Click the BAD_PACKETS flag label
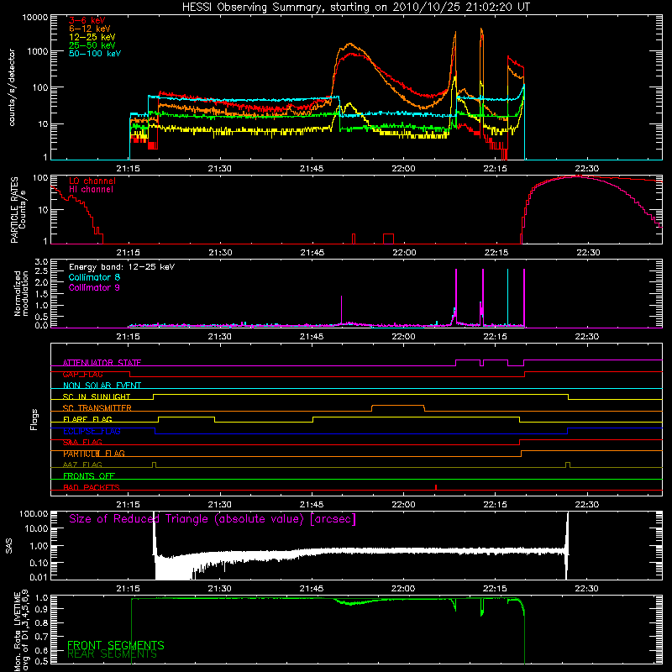 click(92, 487)
